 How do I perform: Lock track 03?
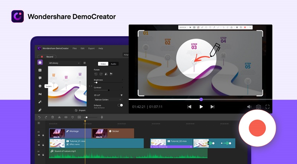coord(43,135)
